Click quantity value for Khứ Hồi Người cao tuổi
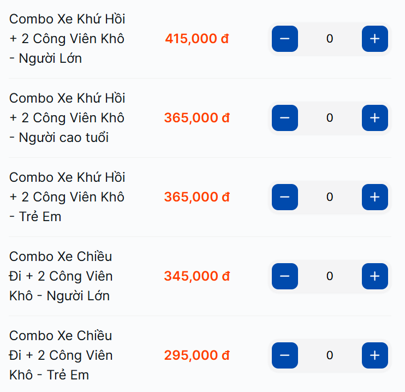Image resolution: width=405 pixels, height=392 pixels. point(330,118)
